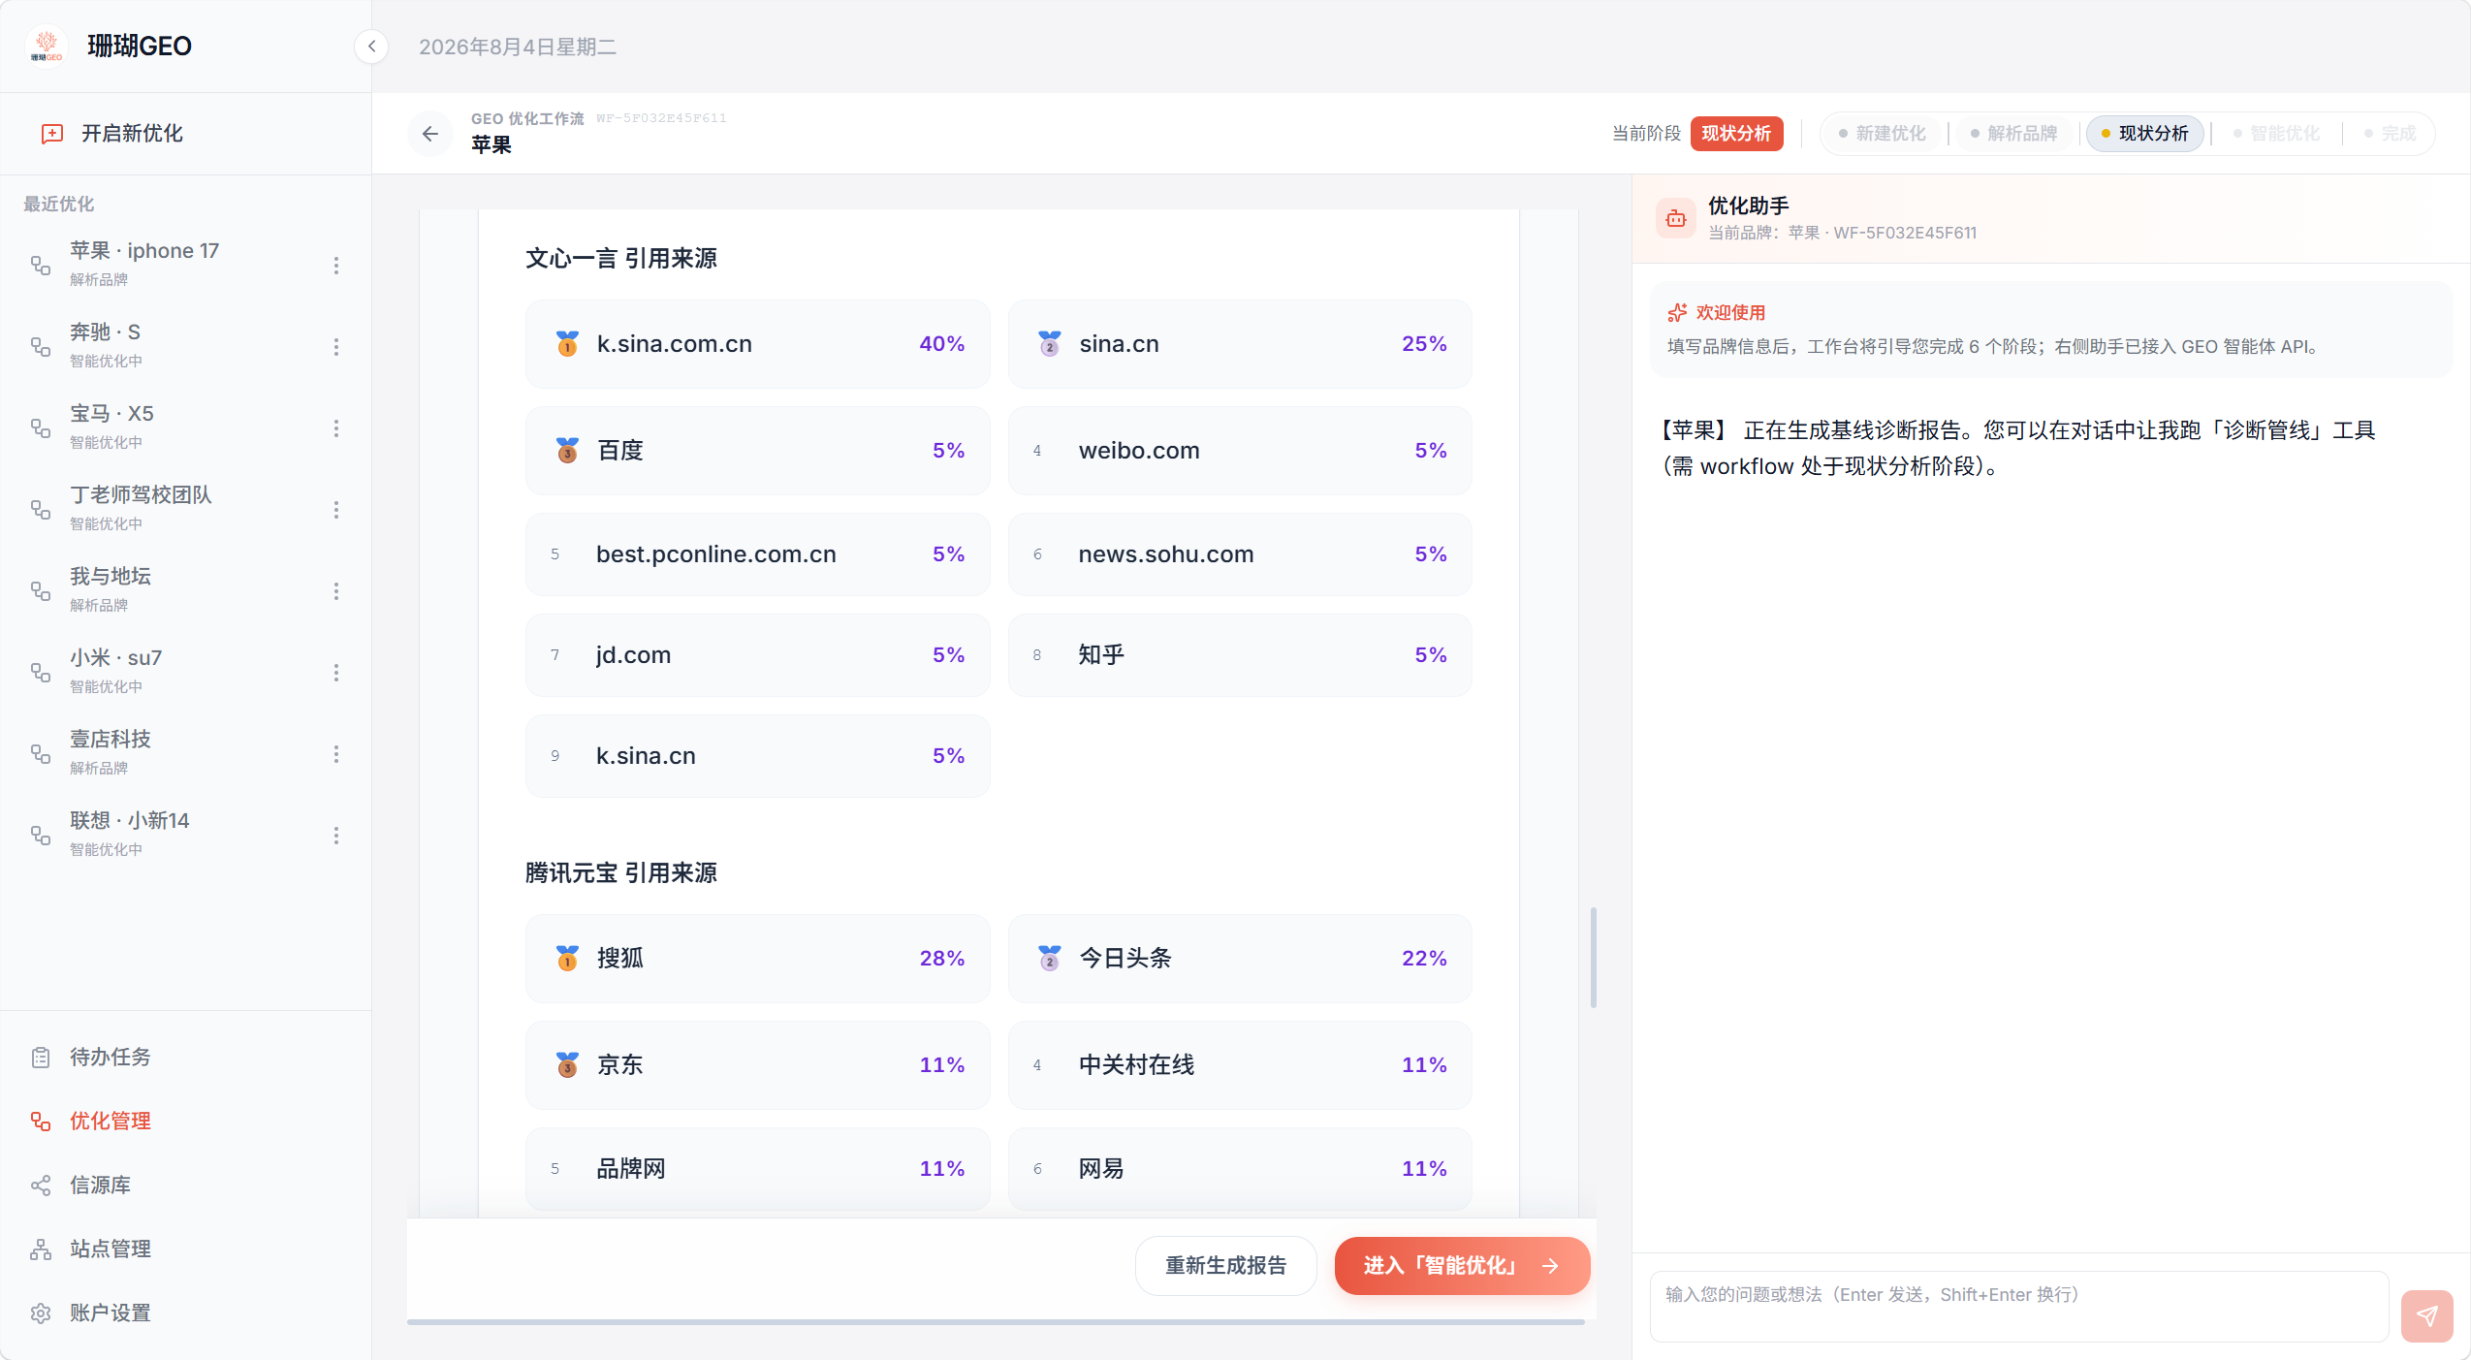Click gold medal icon on k.sina.com.cn card
The width and height of the screenshot is (2471, 1360).
tap(567, 343)
